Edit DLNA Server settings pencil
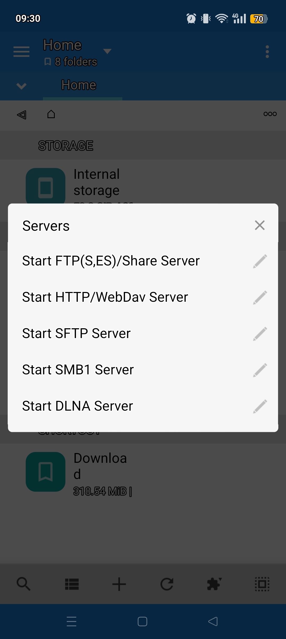The width and height of the screenshot is (286, 639). [x=260, y=406]
